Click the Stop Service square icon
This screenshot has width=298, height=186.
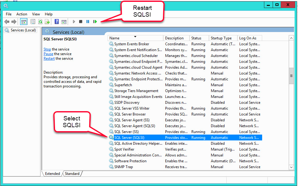[x=81, y=22]
